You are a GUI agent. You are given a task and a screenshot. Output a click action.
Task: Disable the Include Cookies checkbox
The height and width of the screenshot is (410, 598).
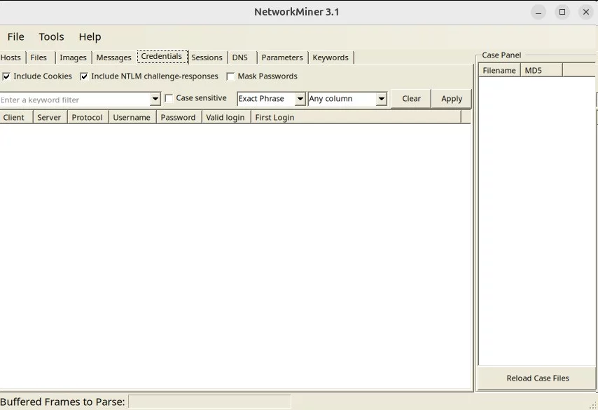pyautogui.click(x=6, y=76)
